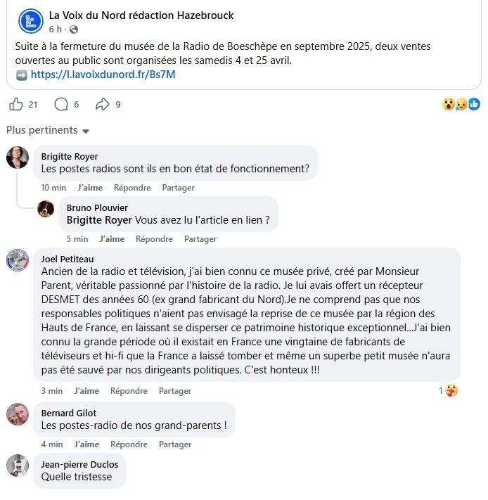Toggle J'aime on Bernard Gilot's comment
Screen dimensions: 488x500
[86, 444]
